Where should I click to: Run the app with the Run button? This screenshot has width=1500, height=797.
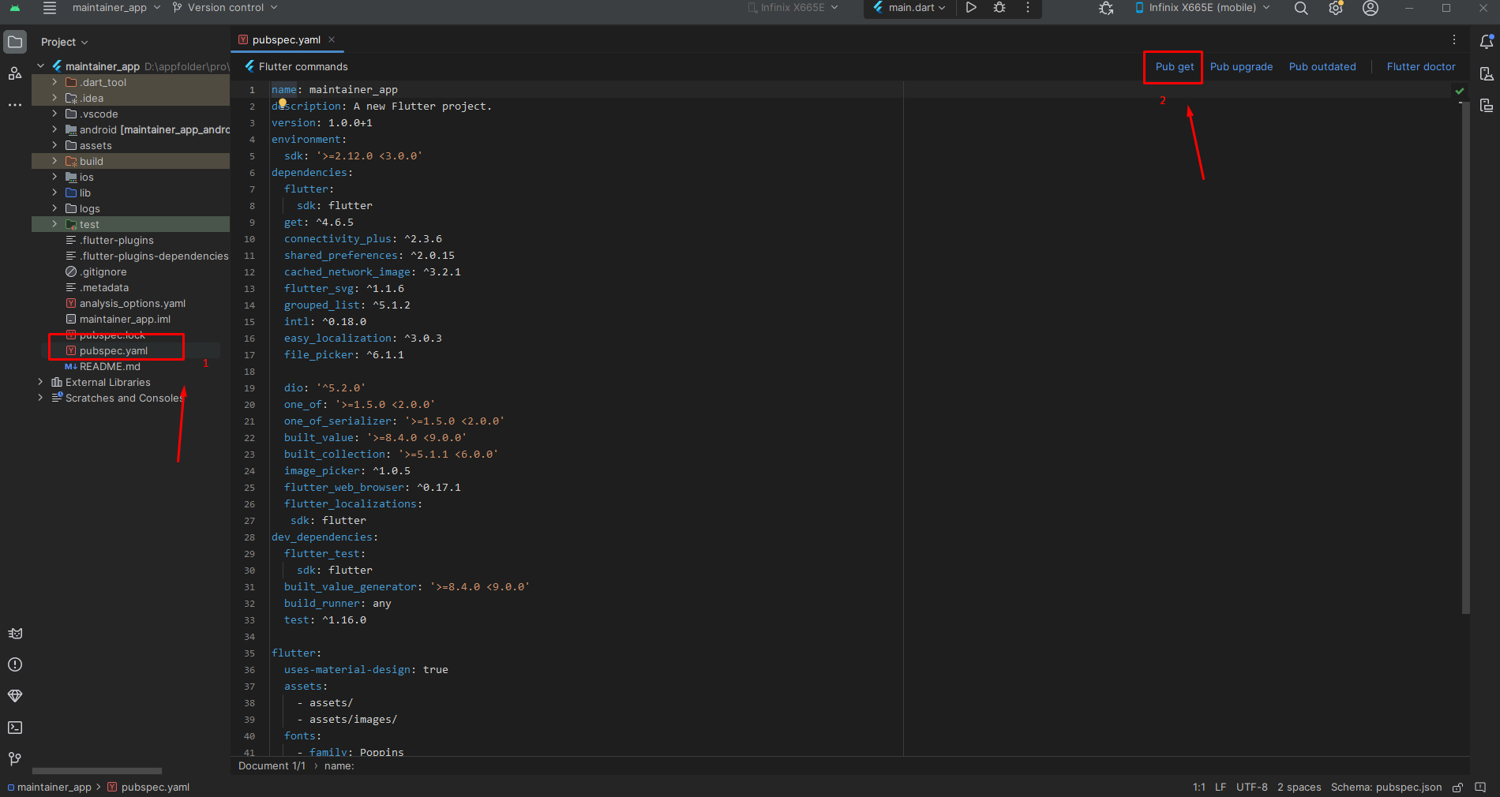[971, 8]
